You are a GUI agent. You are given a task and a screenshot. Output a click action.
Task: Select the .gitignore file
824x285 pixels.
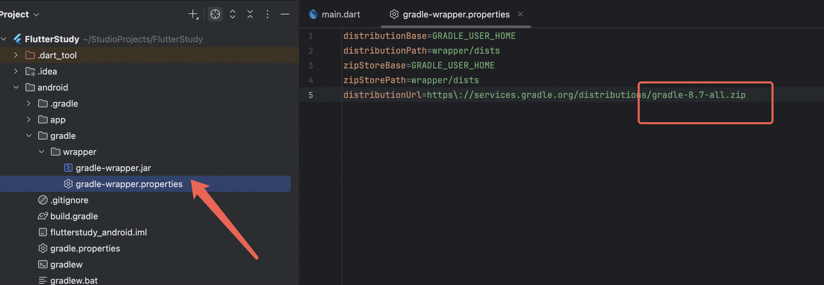(69, 200)
